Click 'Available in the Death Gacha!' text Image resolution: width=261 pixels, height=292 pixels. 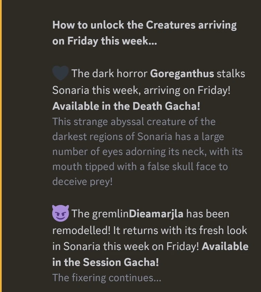(126, 106)
